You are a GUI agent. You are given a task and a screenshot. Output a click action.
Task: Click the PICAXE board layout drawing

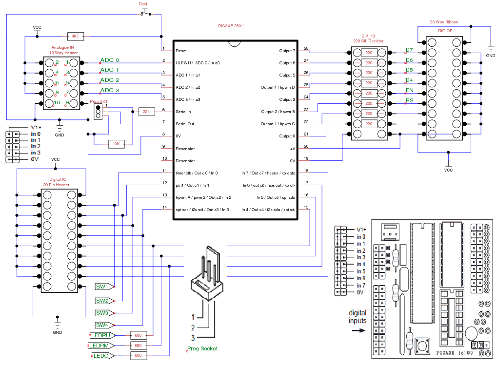(432, 289)
